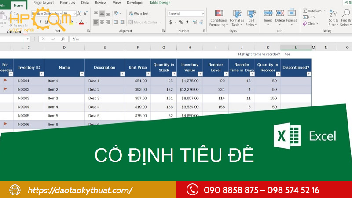The image size is (352, 198).
Task: Open the Unit Price filter dropdown
Action: 148,74
